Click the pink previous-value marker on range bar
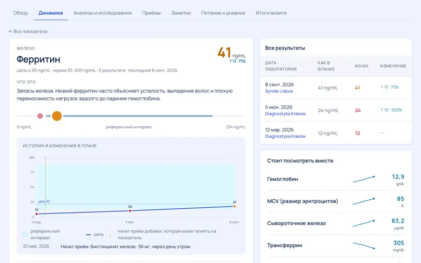The height and width of the screenshot is (263, 421). tap(40, 116)
